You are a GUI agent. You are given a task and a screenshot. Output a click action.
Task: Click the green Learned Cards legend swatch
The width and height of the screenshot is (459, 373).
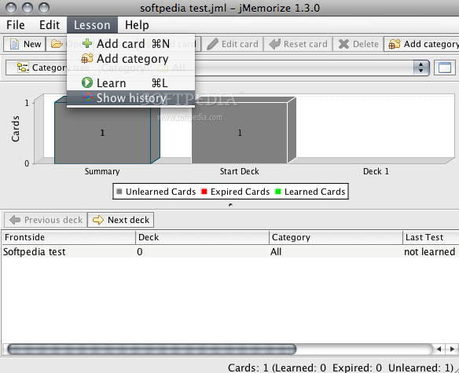pyautogui.click(x=277, y=192)
